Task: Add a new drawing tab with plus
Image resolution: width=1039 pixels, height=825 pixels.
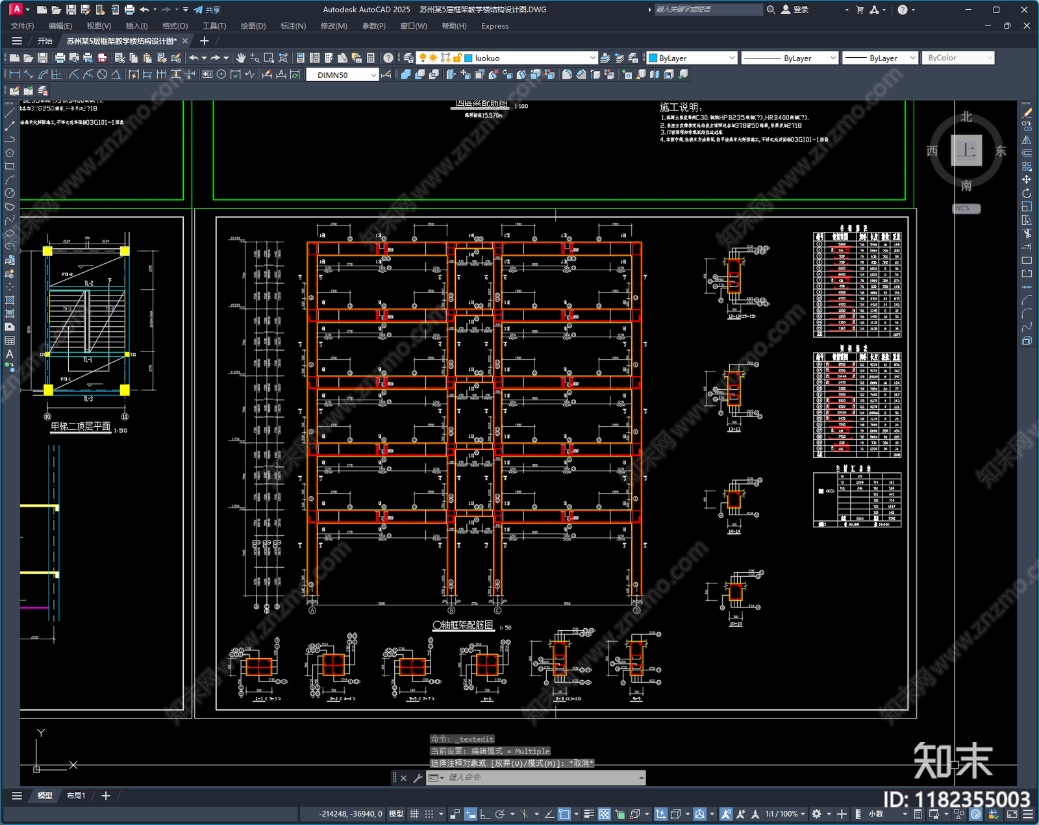Action: tap(204, 41)
